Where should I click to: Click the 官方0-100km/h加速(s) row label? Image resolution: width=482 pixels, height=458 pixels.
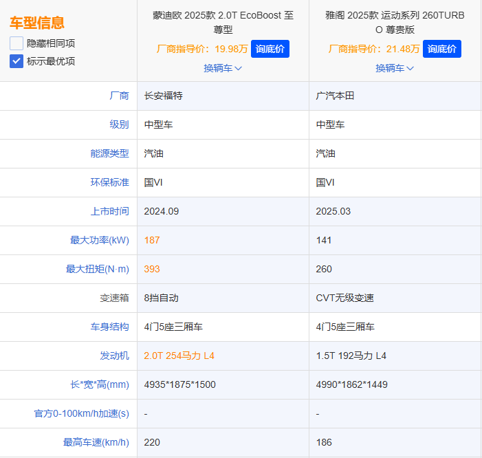(x=81, y=413)
